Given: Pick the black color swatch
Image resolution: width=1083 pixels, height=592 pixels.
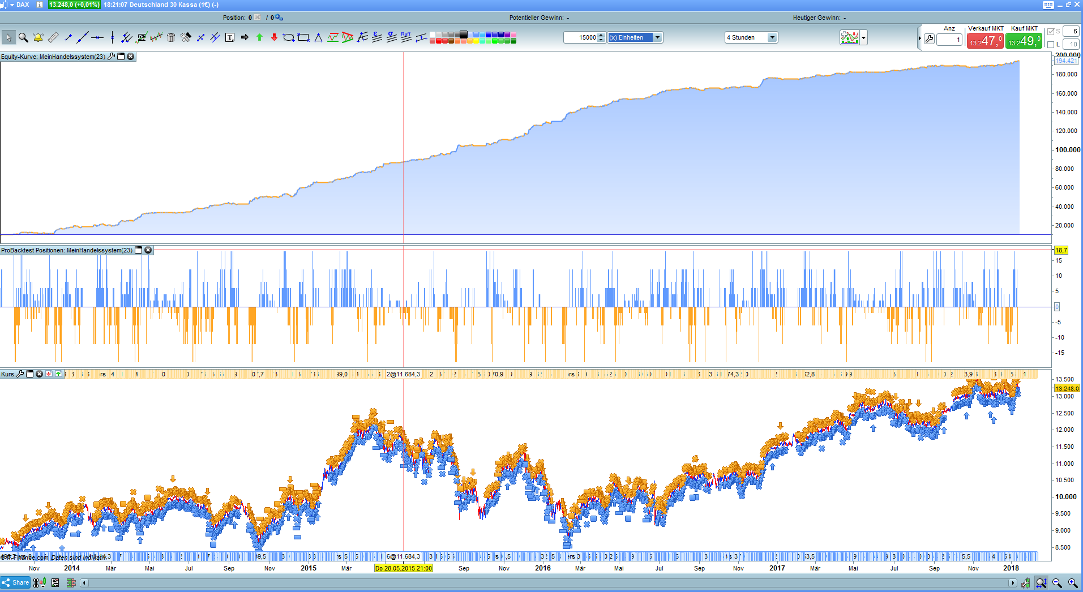Looking at the screenshot, I should click(x=464, y=35).
